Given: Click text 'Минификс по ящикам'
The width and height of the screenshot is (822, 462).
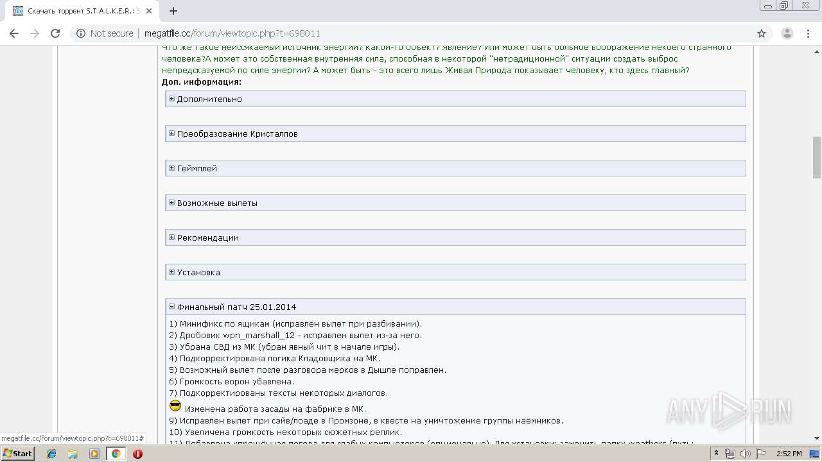Looking at the screenshot, I should (x=224, y=323).
